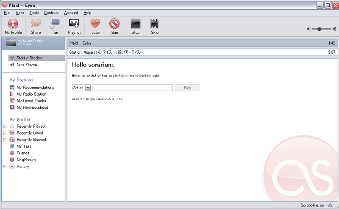Image resolution: width=339 pixels, height=209 pixels.
Task: Ban the current track
Action: 114,27
